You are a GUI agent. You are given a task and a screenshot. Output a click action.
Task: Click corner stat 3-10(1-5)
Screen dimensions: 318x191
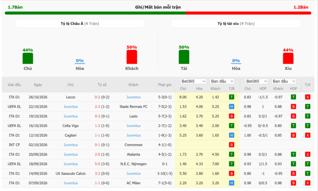pyautogui.click(x=165, y=173)
